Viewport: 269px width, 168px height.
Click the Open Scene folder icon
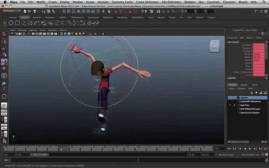[29, 12]
